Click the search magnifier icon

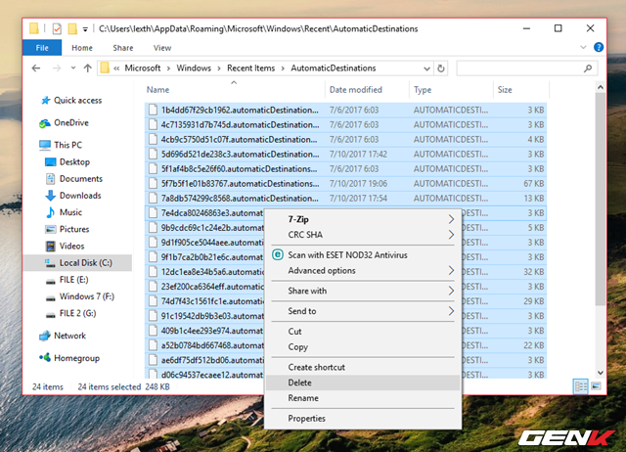click(x=588, y=68)
